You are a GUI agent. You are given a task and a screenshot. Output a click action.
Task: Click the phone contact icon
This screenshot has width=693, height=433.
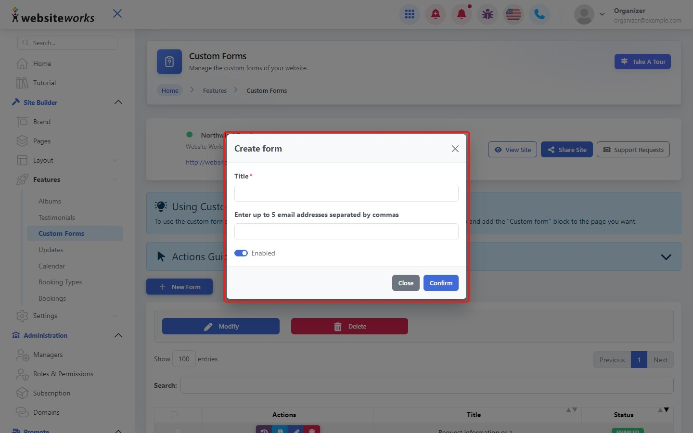(539, 14)
